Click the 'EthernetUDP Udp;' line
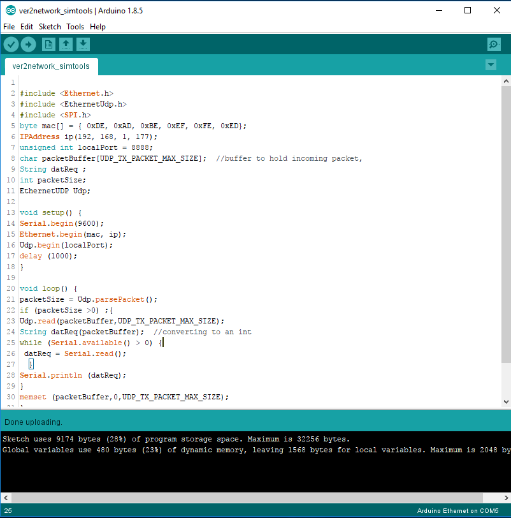511x518 pixels. coord(55,191)
